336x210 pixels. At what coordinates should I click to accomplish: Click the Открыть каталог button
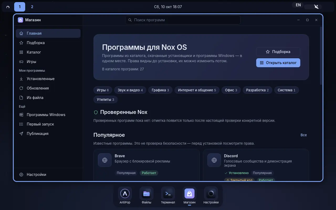click(x=278, y=63)
